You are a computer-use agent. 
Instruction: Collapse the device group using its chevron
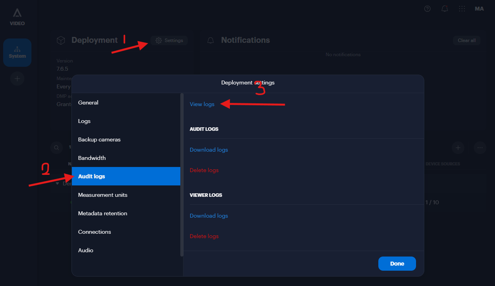57,183
